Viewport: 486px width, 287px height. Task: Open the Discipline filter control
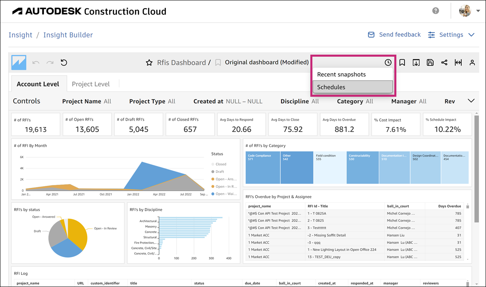click(299, 101)
